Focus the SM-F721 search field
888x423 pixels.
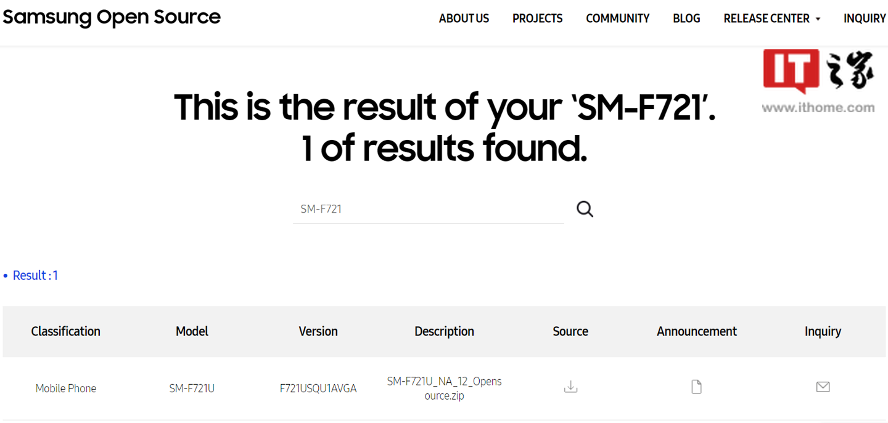pos(429,209)
